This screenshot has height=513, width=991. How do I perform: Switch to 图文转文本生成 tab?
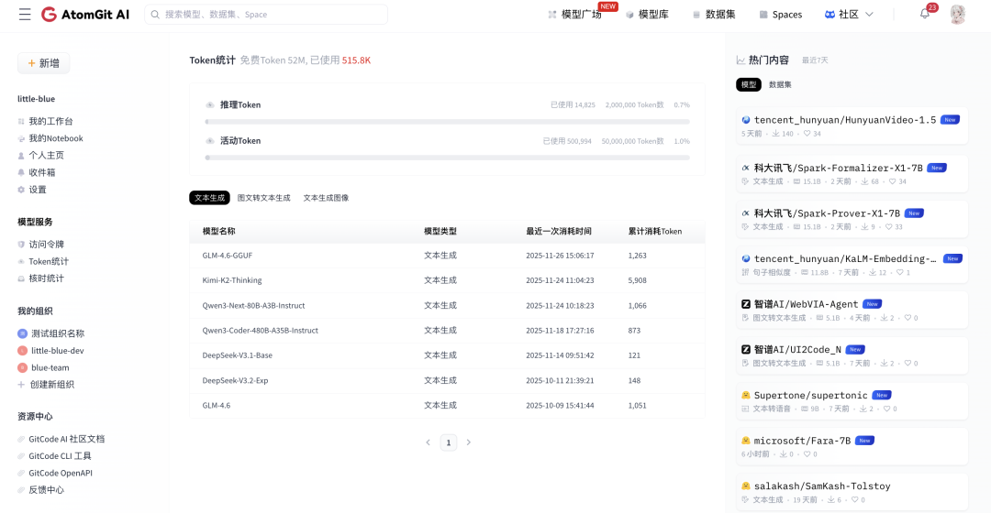(x=263, y=198)
